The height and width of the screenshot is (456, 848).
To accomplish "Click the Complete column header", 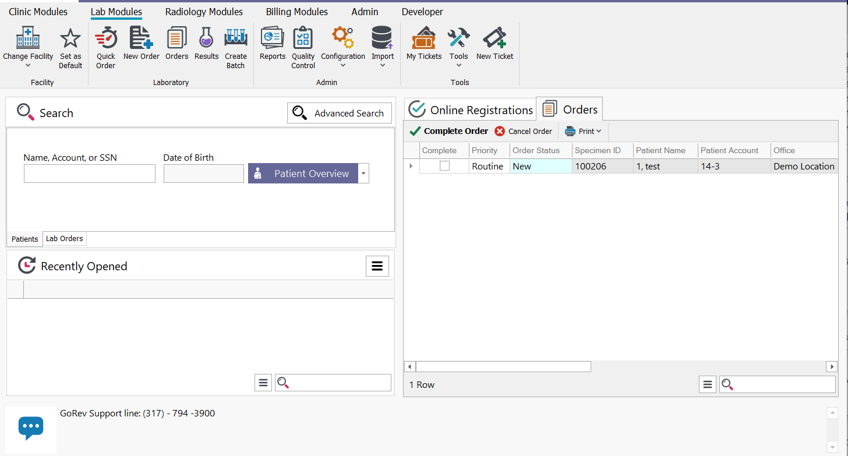I will click(444, 150).
